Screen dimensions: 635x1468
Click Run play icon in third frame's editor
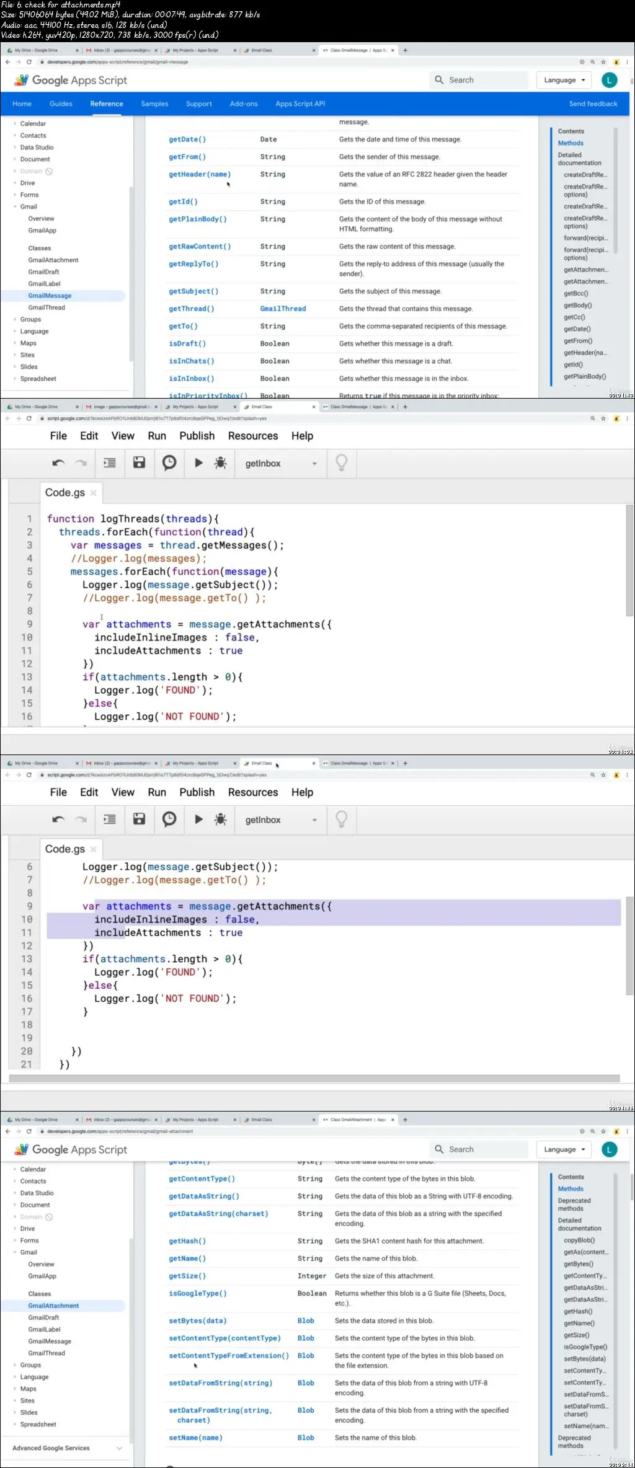[x=198, y=819]
